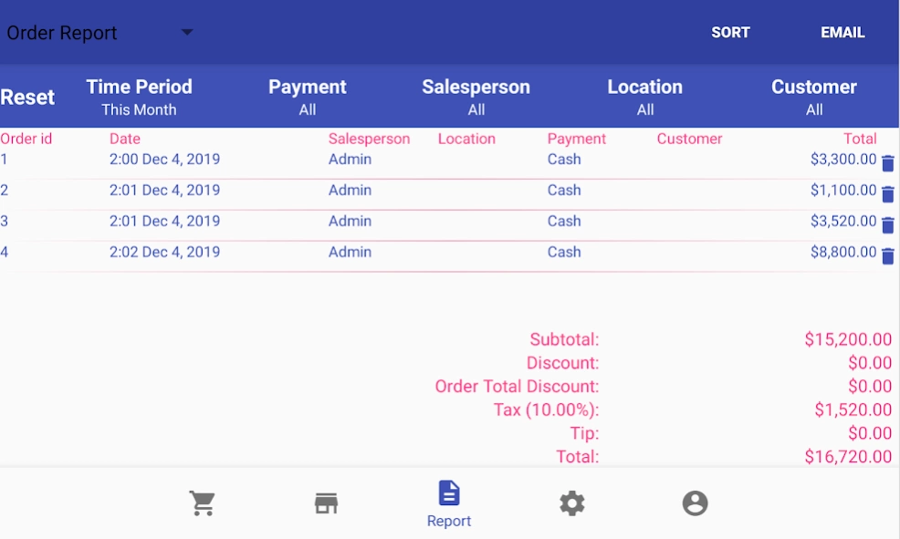Click the Total column header
900x539 pixels.
(x=862, y=139)
